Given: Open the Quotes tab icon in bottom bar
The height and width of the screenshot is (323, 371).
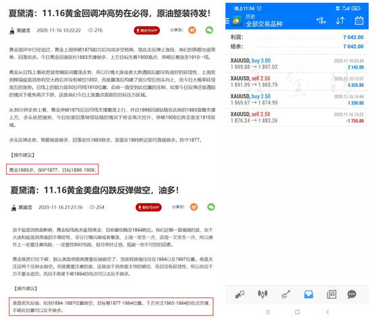Looking at the screenshot, I should tap(239, 295).
